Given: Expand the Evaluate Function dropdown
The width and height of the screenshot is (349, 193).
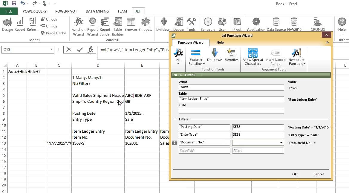Looking at the screenshot, I should click(x=204, y=64).
